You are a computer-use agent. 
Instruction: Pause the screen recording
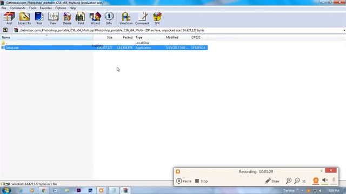click(x=184, y=181)
